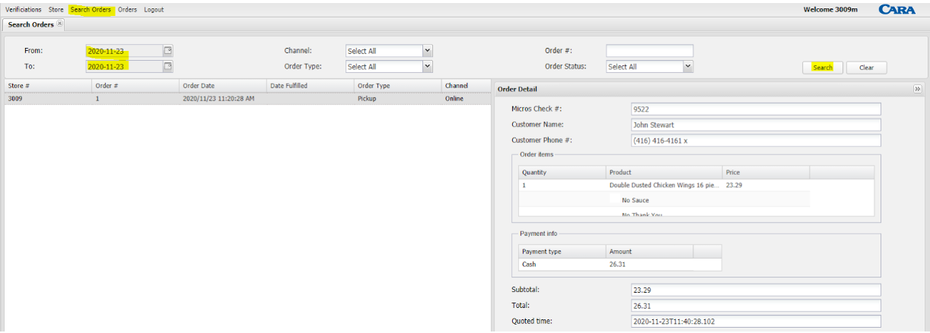Sort by Order Date column header

(222, 86)
